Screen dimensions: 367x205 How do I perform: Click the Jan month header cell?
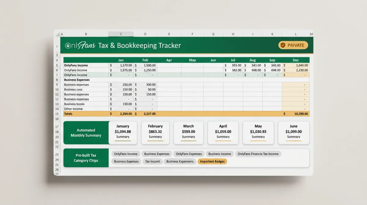pyautogui.click(x=121, y=60)
